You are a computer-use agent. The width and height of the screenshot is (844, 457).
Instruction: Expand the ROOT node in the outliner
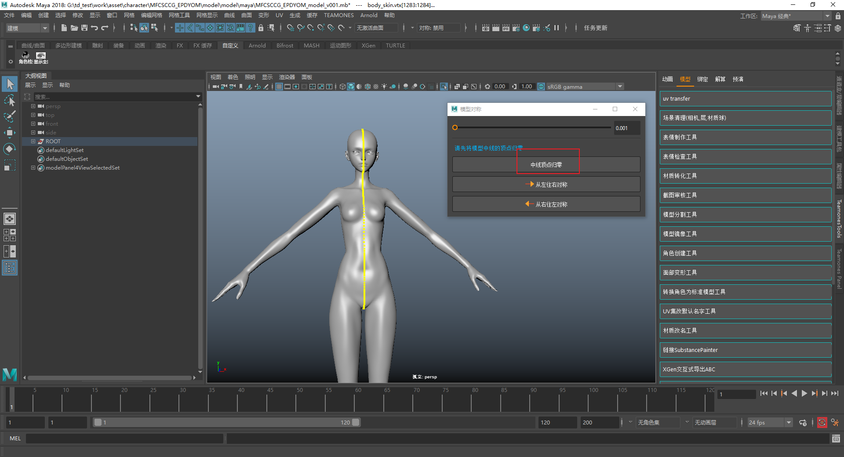[x=33, y=141]
